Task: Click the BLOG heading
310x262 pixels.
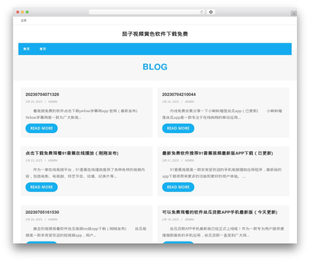Action: pos(155,67)
